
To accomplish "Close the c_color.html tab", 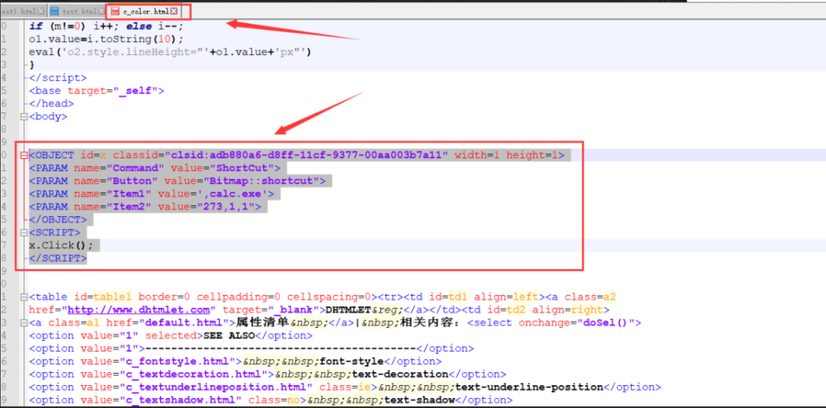I will [x=174, y=11].
